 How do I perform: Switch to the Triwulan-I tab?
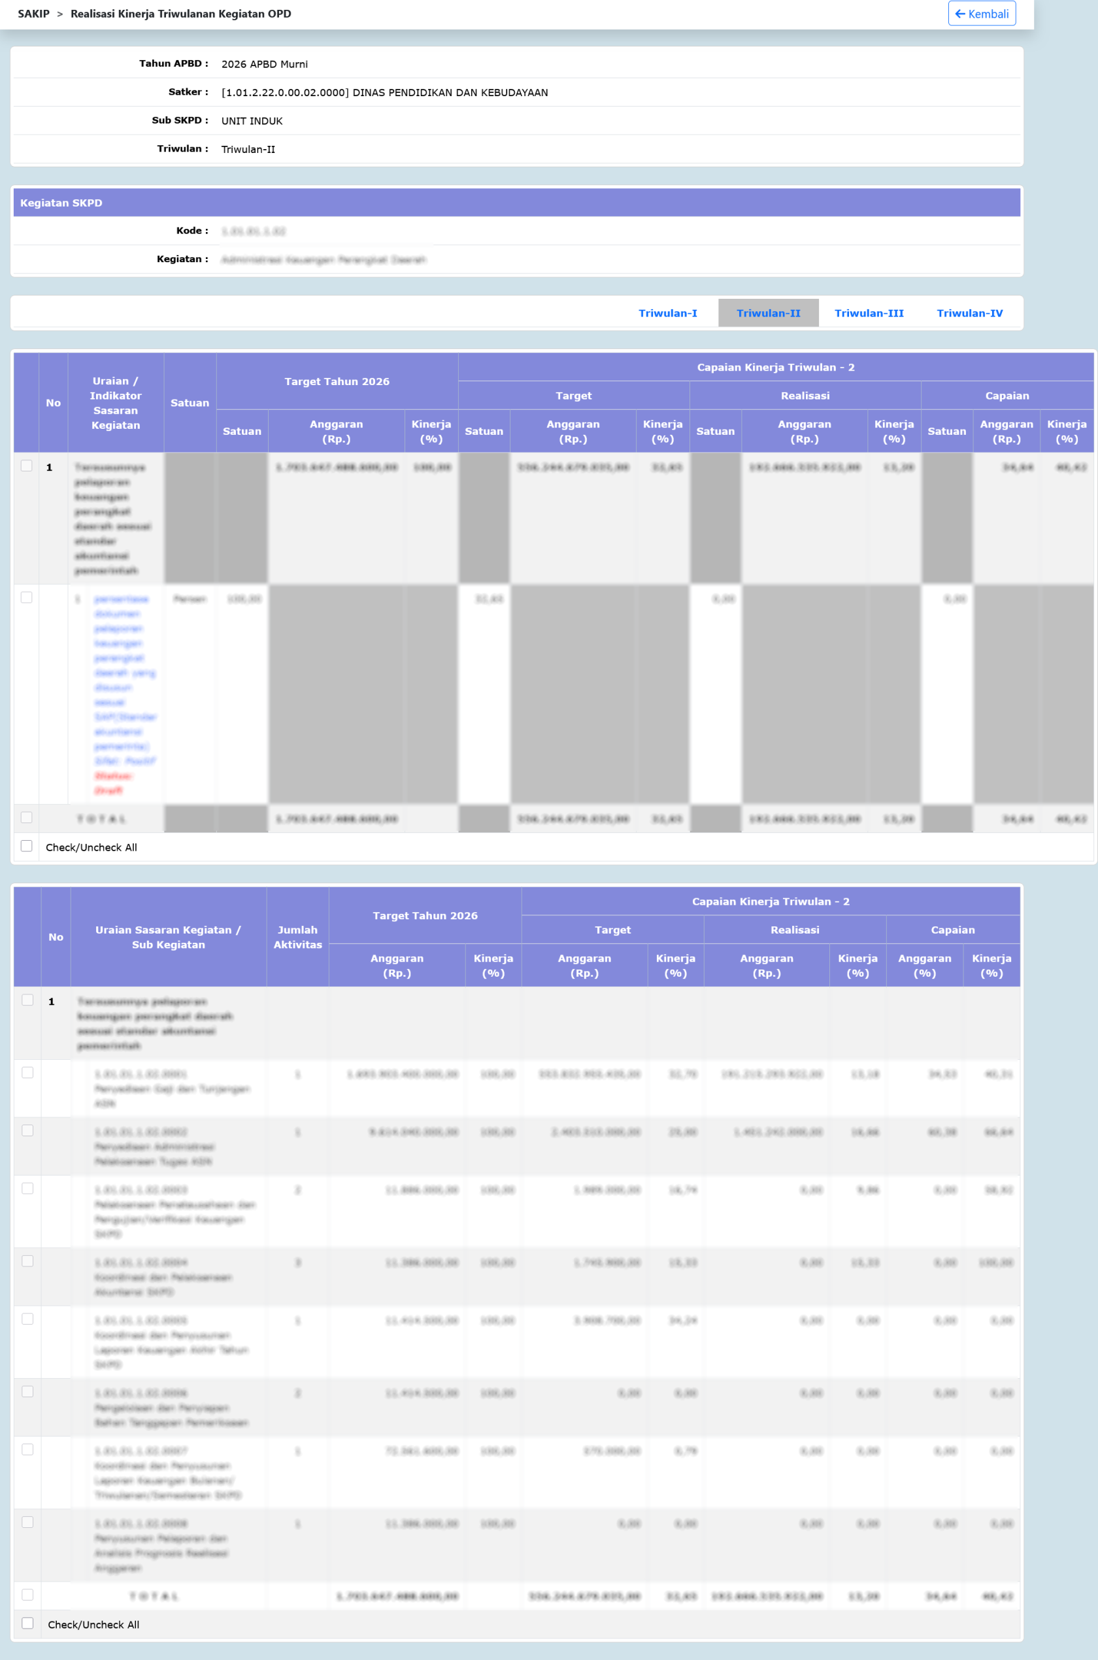pyautogui.click(x=667, y=313)
